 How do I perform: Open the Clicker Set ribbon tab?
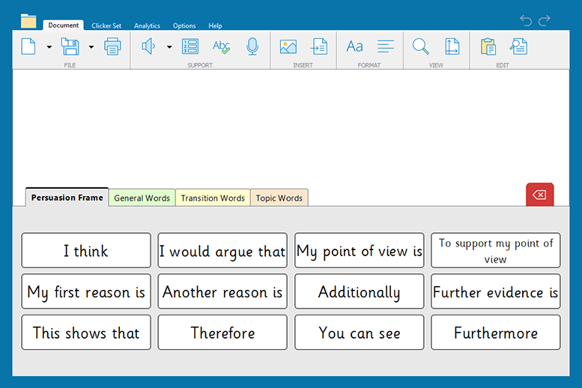tap(106, 25)
